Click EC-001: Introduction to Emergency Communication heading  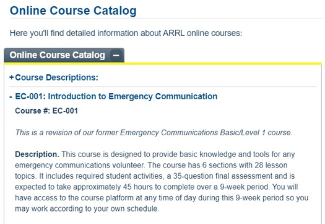click(x=116, y=97)
